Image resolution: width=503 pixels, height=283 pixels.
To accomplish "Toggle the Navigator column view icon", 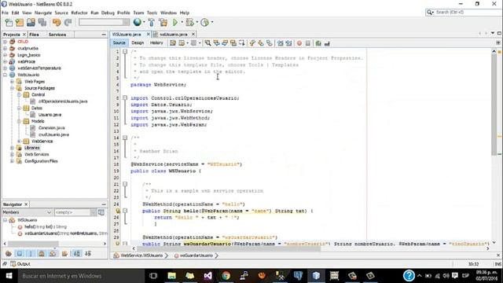I will click(101, 212).
